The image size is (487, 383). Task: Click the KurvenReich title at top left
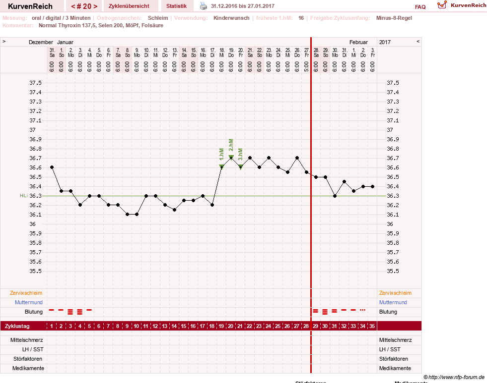coord(30,6)
